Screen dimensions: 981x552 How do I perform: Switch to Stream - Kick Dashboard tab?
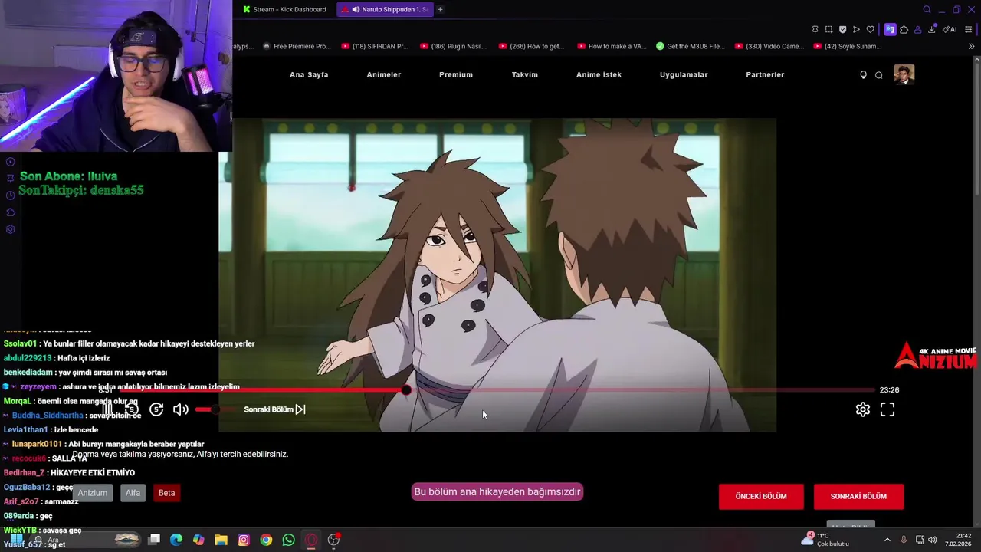click(x=285, y=9)
